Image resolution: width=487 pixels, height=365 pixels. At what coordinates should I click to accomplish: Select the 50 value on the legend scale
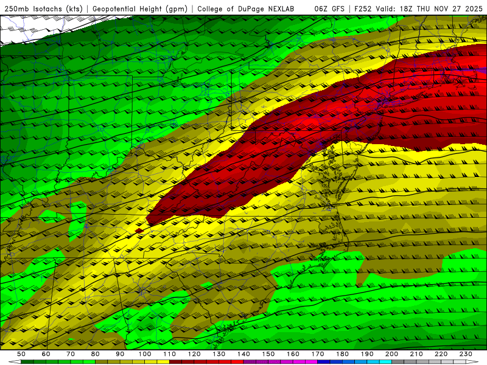point(21,354)
